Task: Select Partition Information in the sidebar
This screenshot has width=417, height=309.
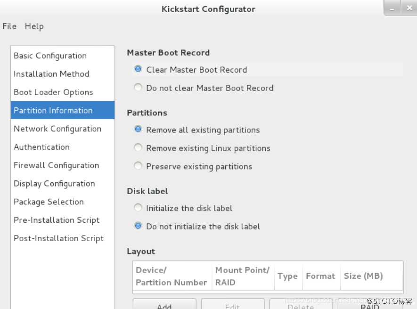Action: pos(63,110)
